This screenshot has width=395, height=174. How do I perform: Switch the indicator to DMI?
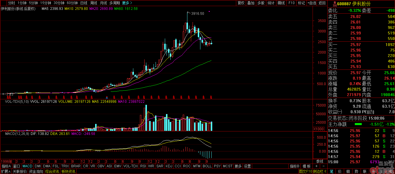[38, 166]
